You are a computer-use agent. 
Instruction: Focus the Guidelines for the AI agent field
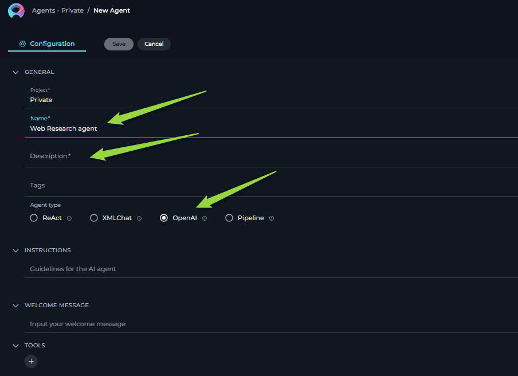point(229,269)
